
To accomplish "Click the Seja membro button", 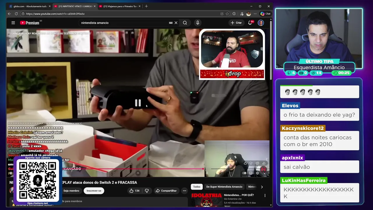I will pos(71,191).
